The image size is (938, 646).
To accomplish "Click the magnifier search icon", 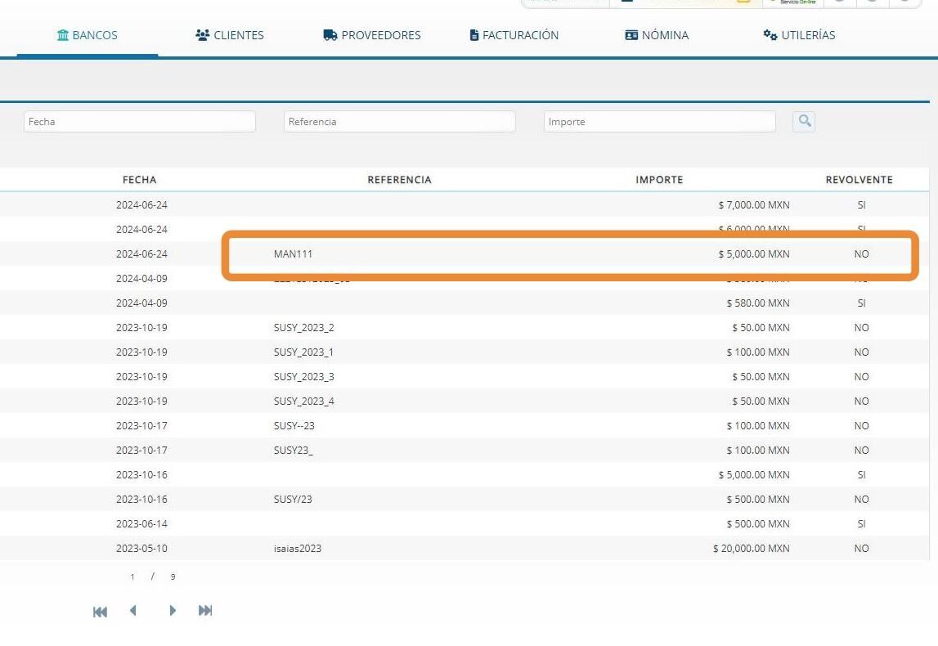I will (x=804, y=121).
